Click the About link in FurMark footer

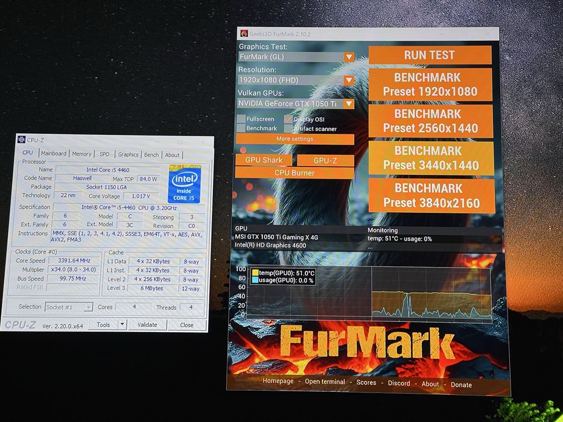[430, 384]
